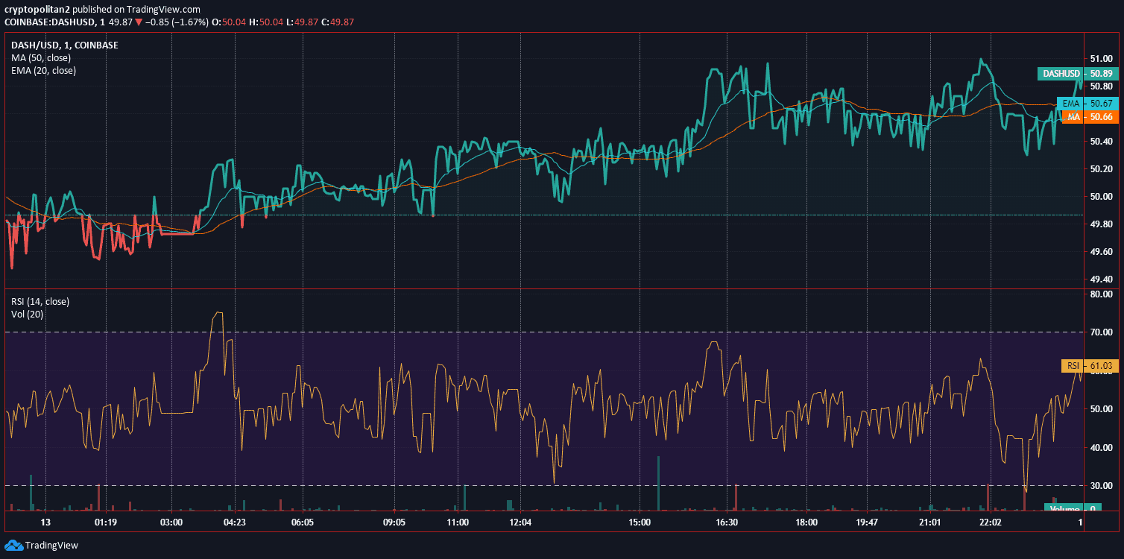
Task: Click the 19:47 time axis label
Action: 867,522
